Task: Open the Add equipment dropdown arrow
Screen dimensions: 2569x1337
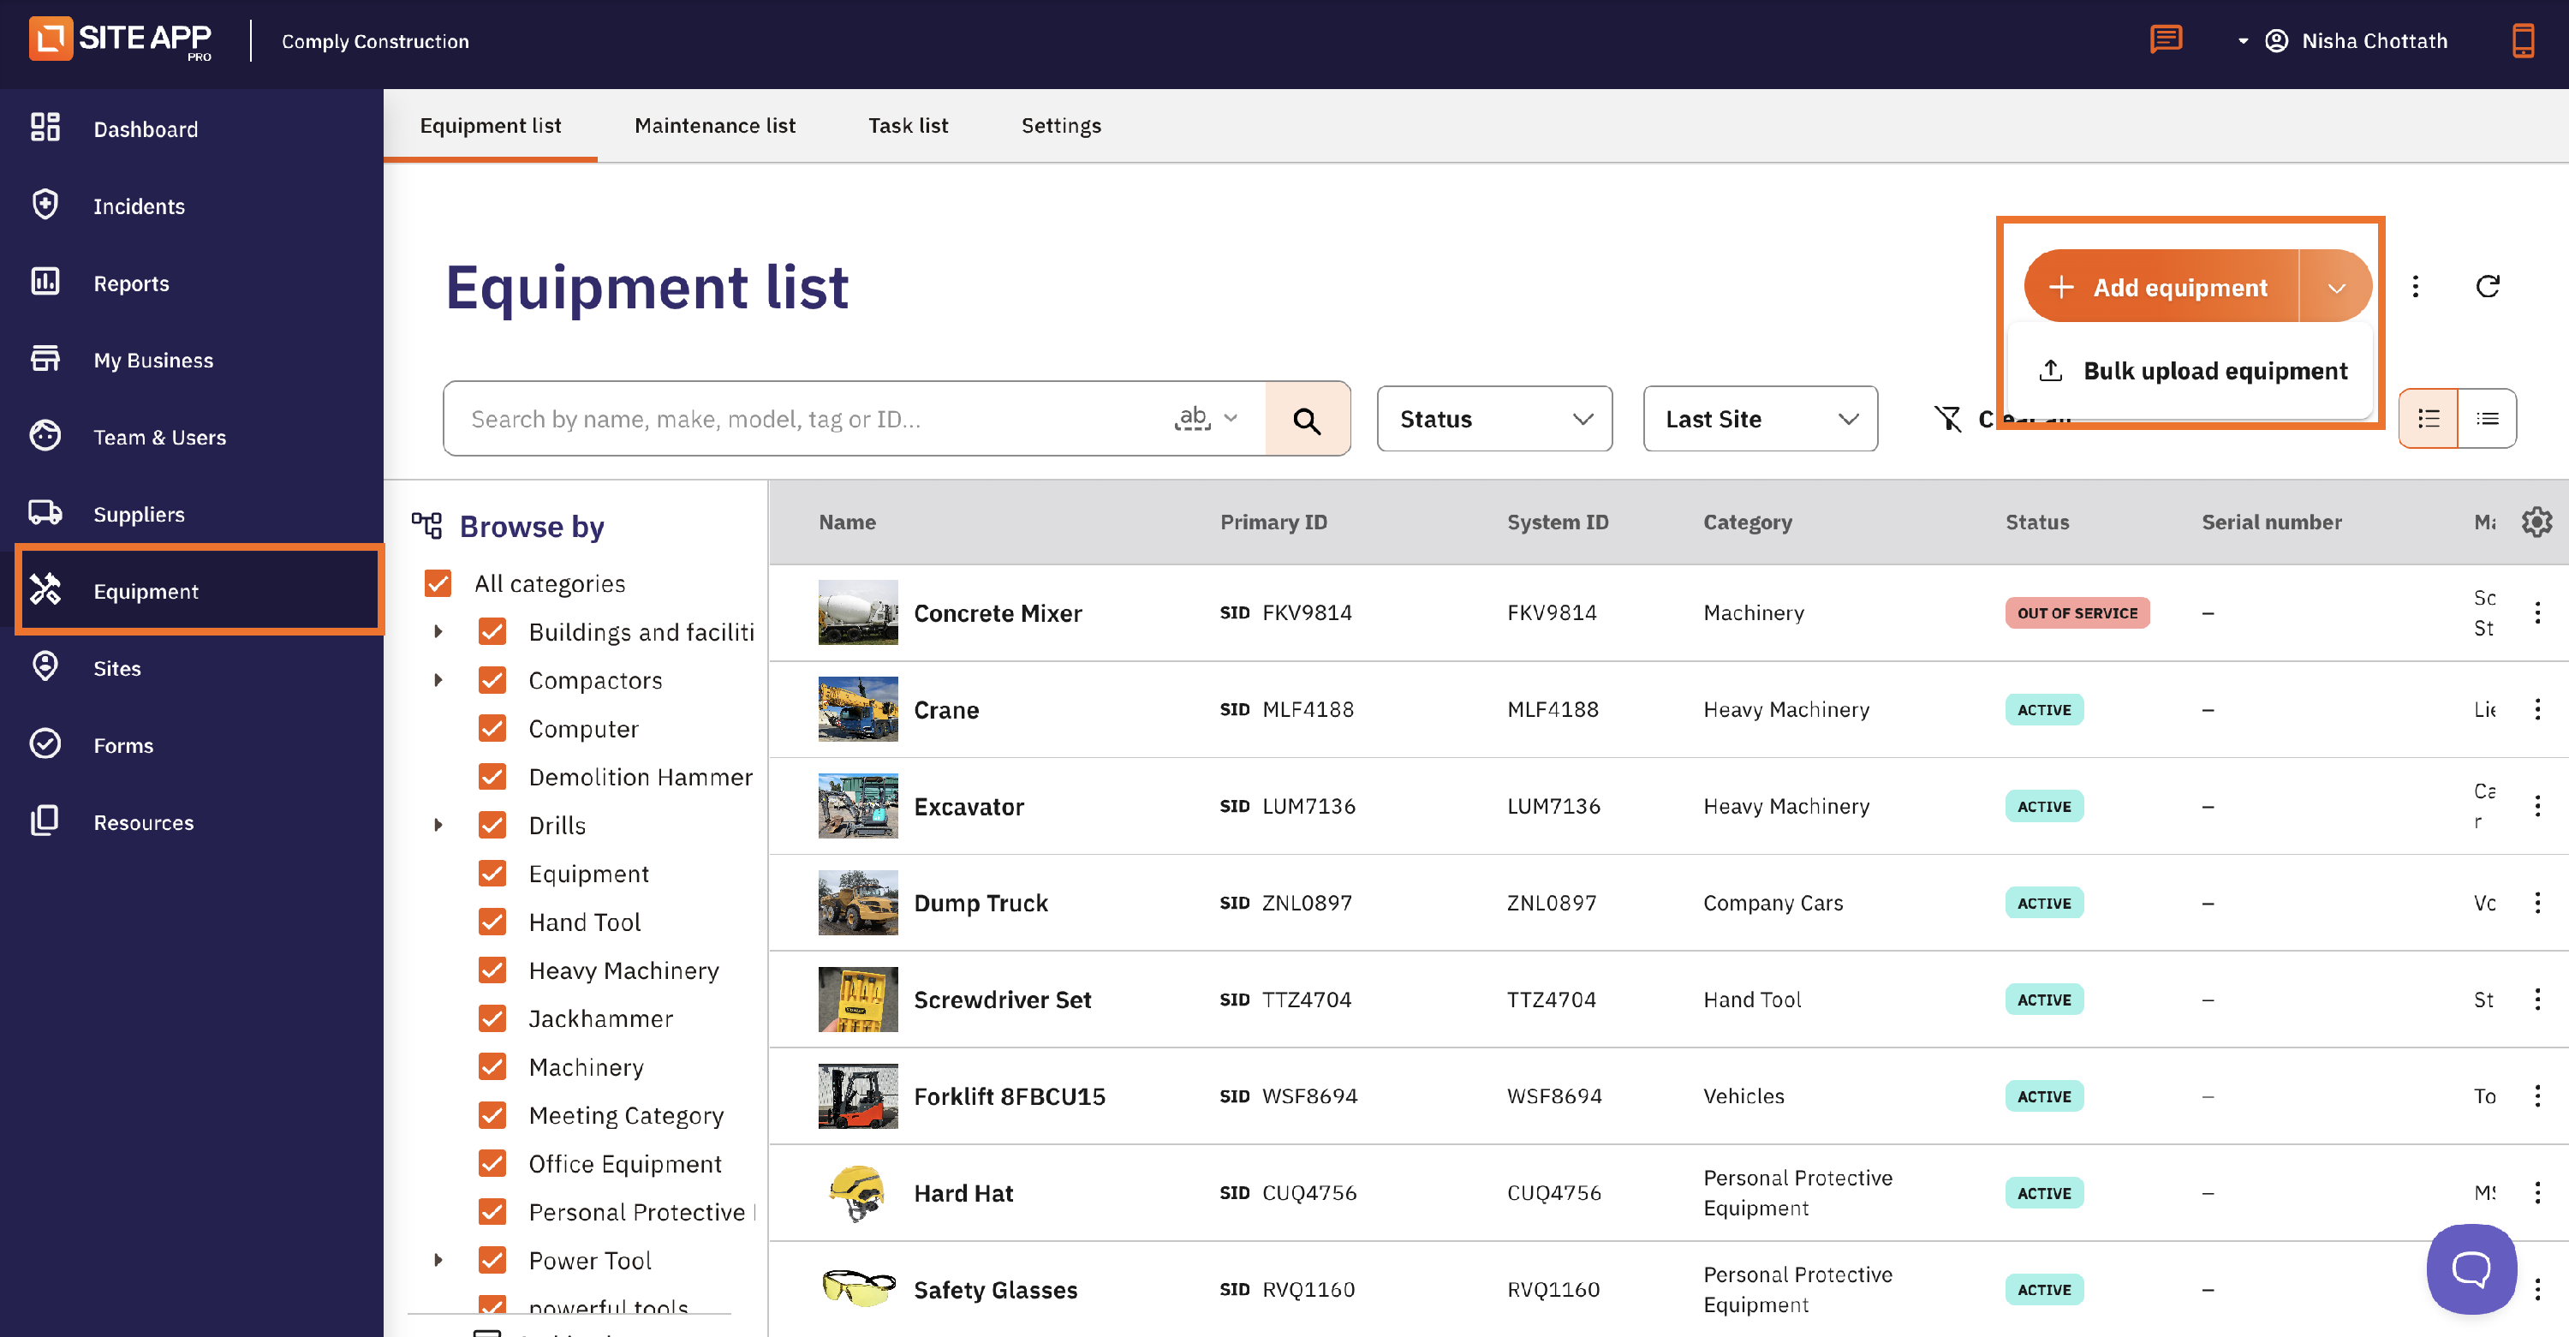Action: (2335, 287)
